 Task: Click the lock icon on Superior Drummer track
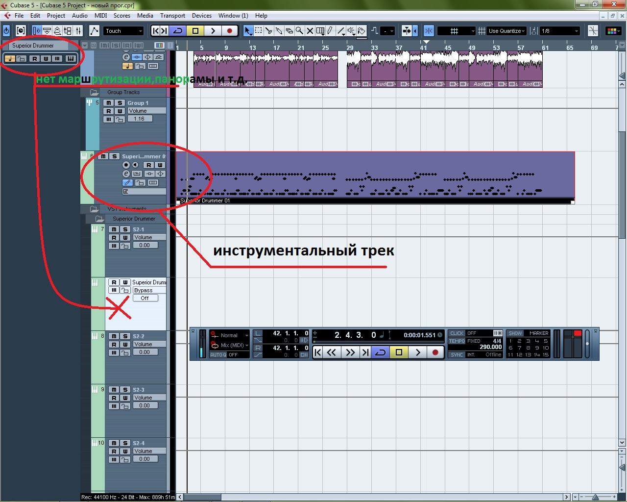pos(141,183)
